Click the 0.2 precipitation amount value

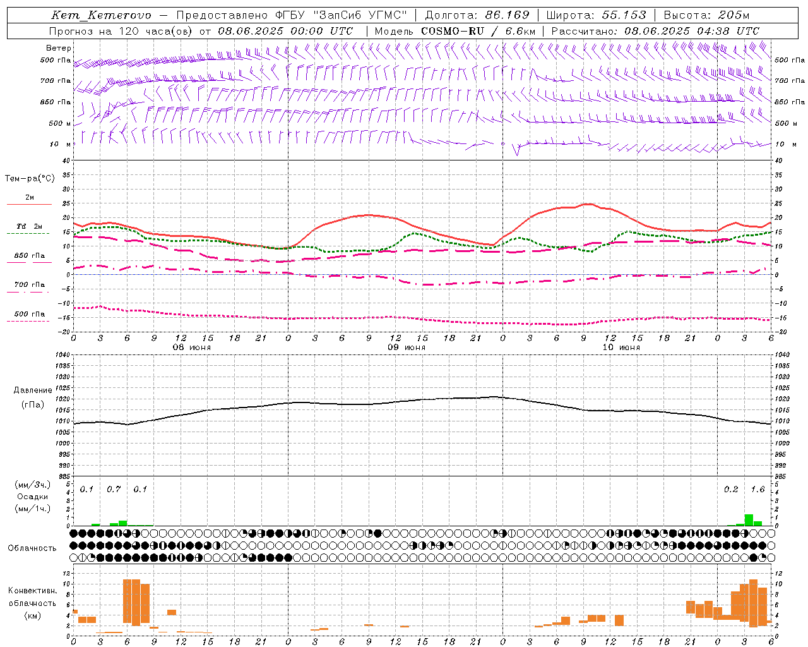731,490
